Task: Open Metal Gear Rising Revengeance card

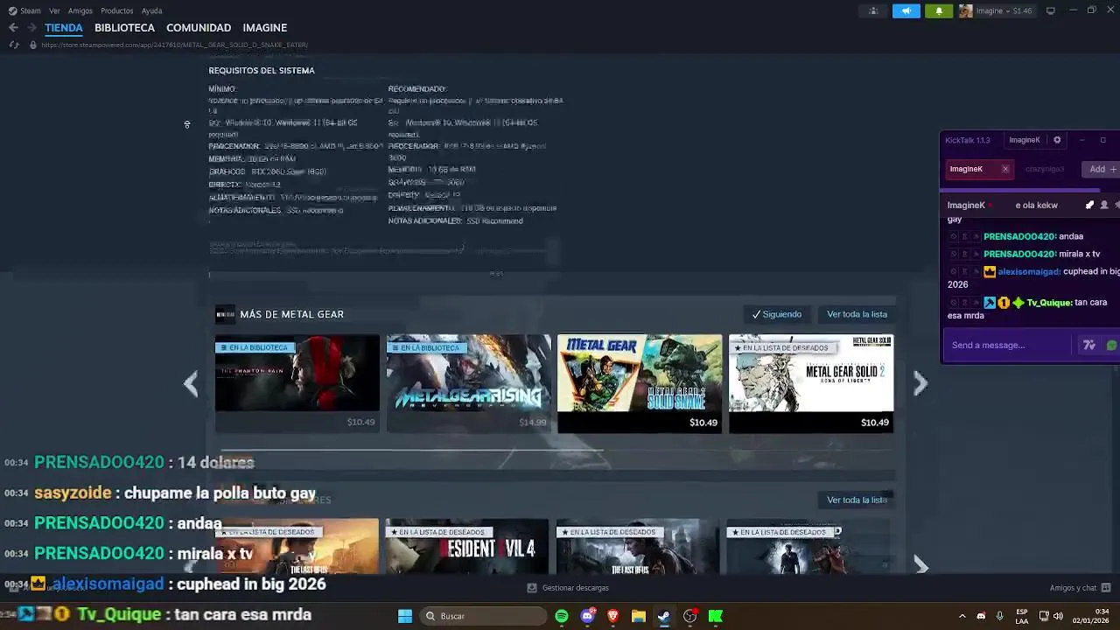Action: click(469, 383)
